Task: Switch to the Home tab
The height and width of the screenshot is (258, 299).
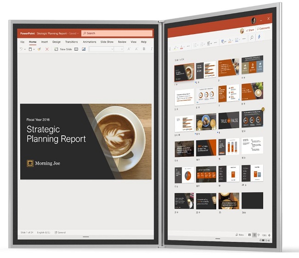Action: (33, 42)
